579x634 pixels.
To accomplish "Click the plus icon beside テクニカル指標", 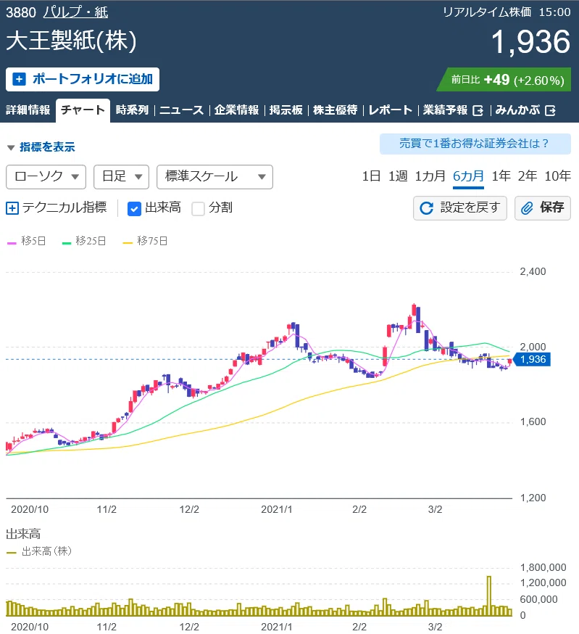I will [12, 208].
